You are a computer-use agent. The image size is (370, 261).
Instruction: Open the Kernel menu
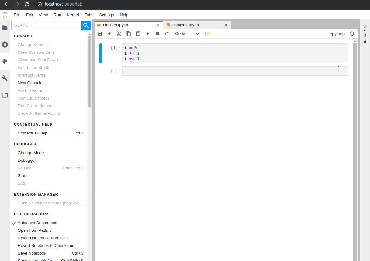click(x=73, y=15)
